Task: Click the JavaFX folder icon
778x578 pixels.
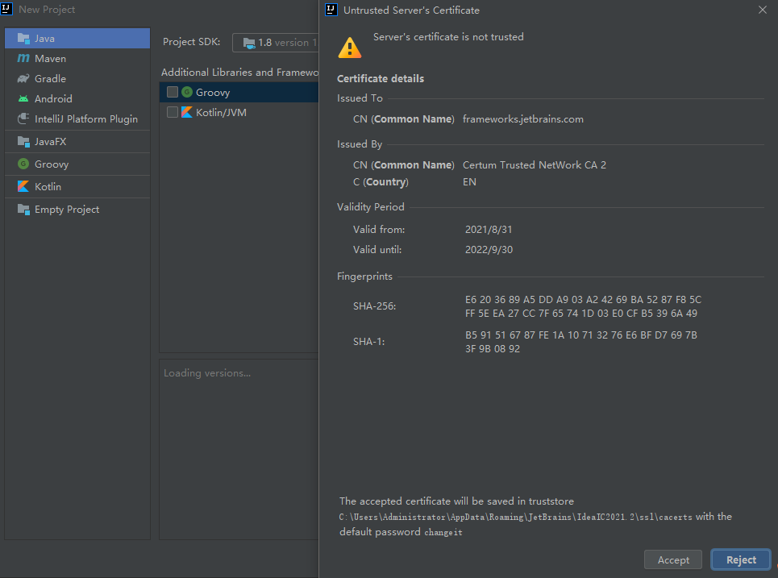Action: [x=23, y=141]
